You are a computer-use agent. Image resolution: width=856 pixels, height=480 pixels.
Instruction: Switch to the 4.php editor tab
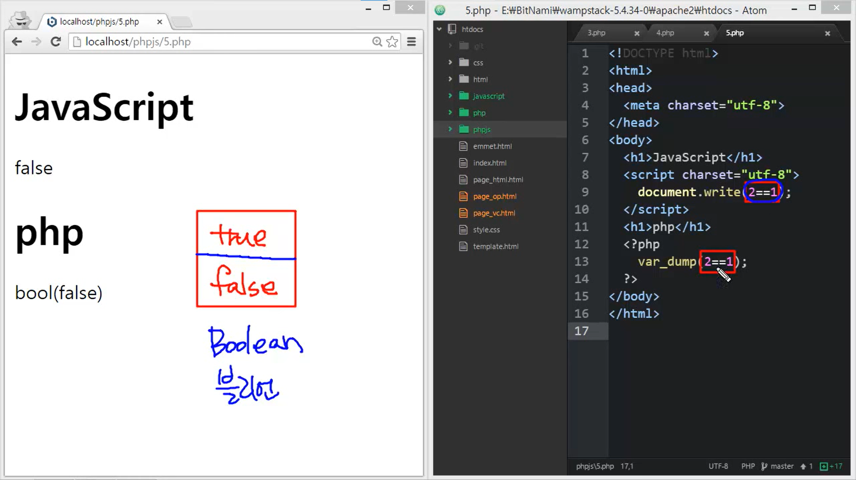click(665, 33)
